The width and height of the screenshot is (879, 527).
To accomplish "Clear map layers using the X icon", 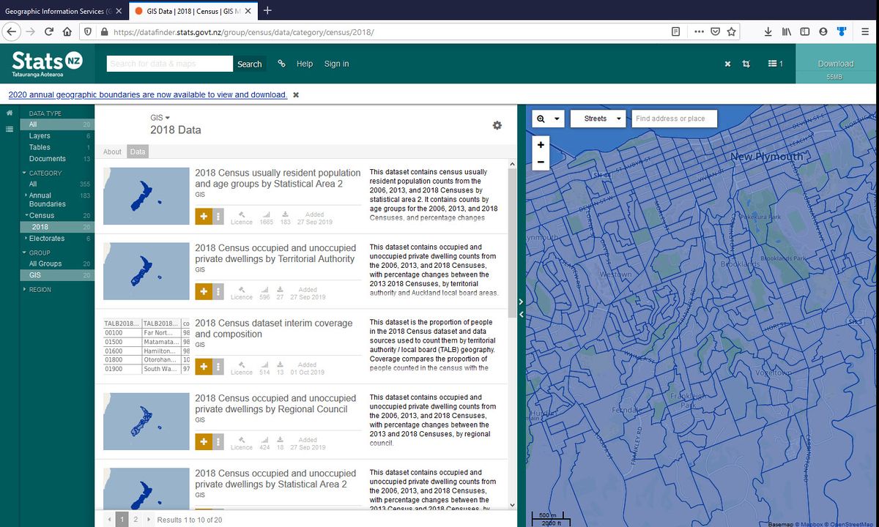I will (x=727, y=64).
